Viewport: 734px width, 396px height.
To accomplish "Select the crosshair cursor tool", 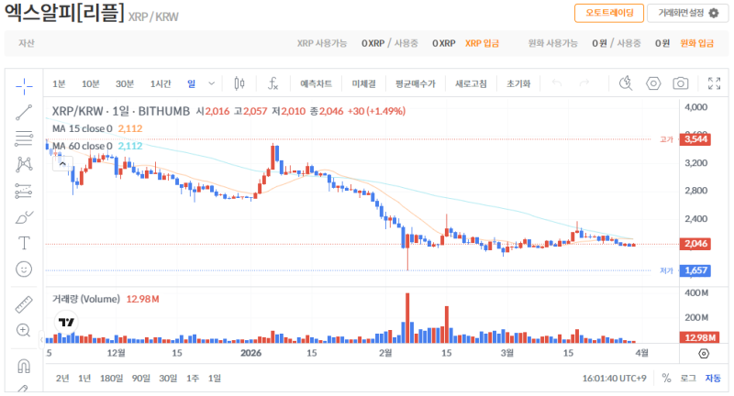I will [24, 86].
